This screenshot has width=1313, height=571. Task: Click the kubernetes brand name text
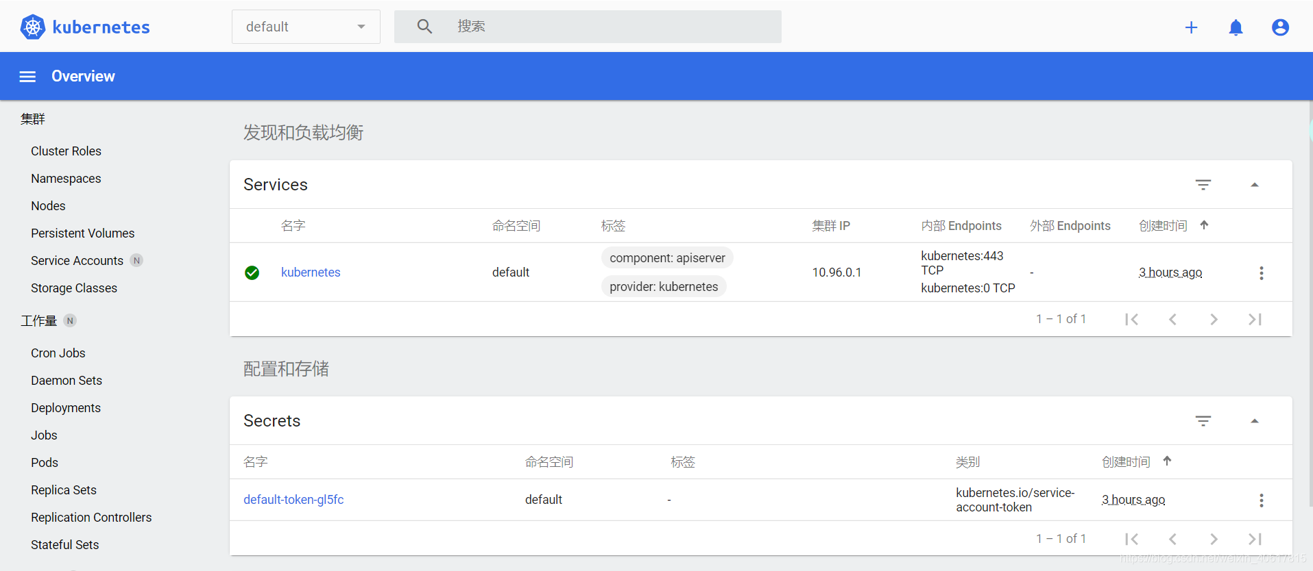101,27
